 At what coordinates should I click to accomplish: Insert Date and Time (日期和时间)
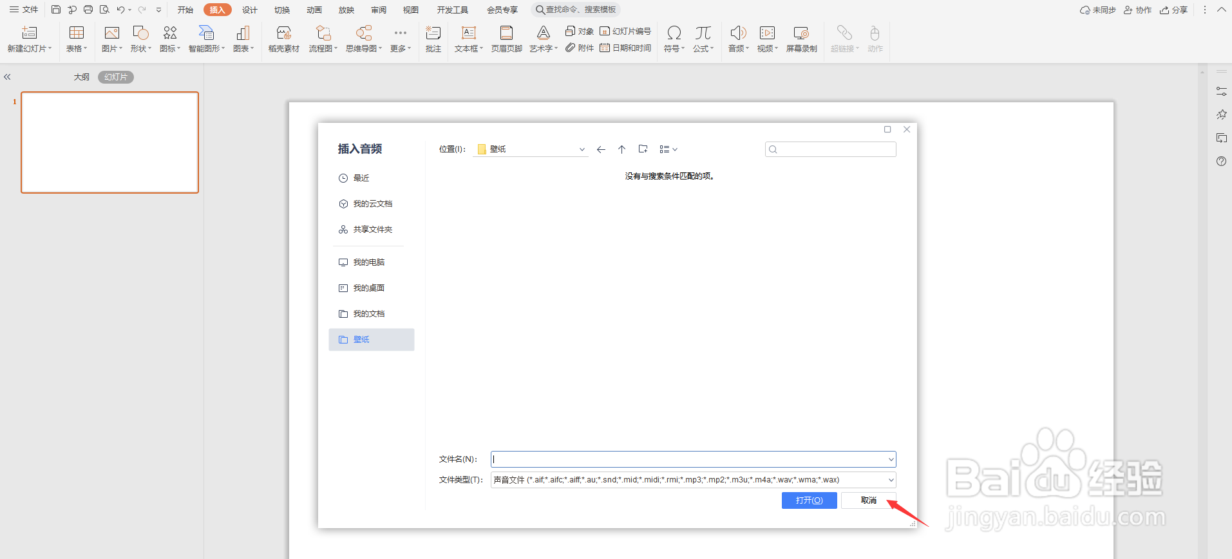pos(625,48)
